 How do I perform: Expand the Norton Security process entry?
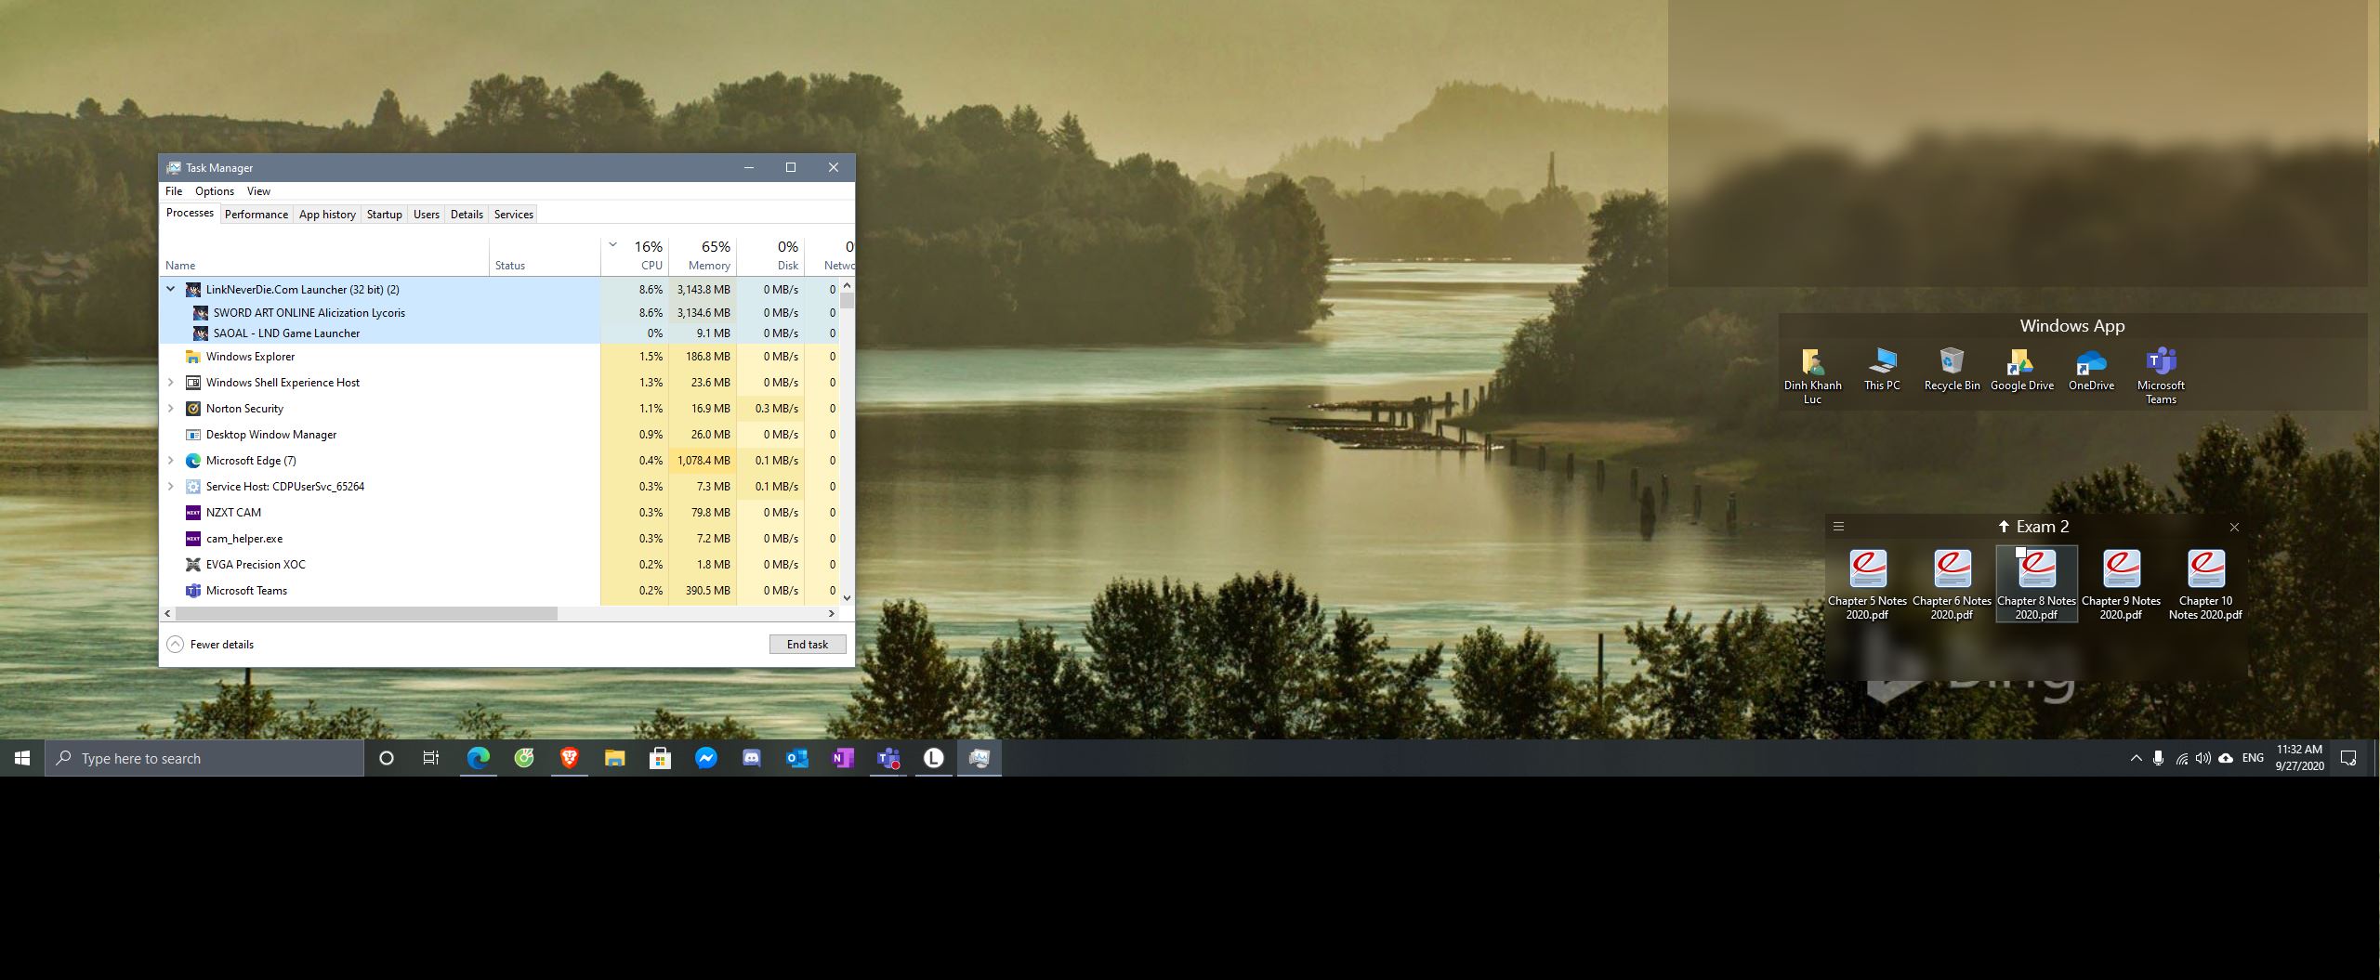click(171, 409)
